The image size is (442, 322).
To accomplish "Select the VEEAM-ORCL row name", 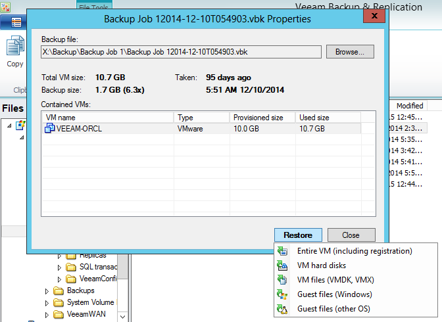I will tap(79, 128).
